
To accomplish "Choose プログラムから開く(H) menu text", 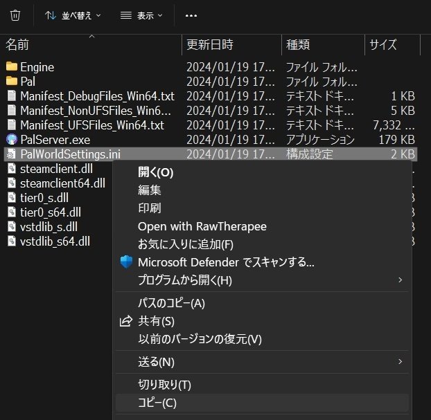I will coord(185,280).
